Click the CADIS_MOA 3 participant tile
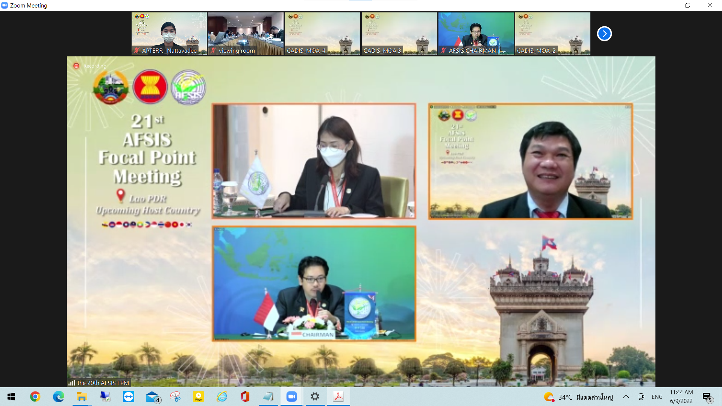The height and width of the screenshot is (406, 722). pos(399,34)
